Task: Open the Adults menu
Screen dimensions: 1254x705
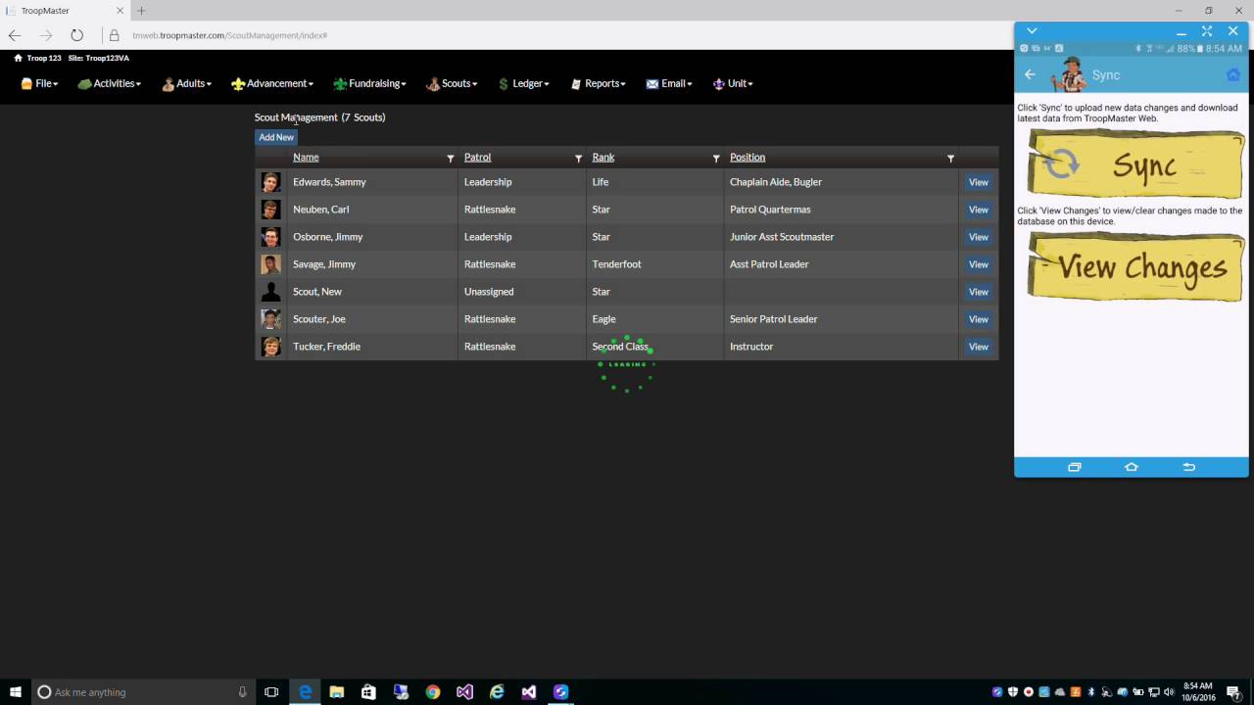Action: coord(186,84)
